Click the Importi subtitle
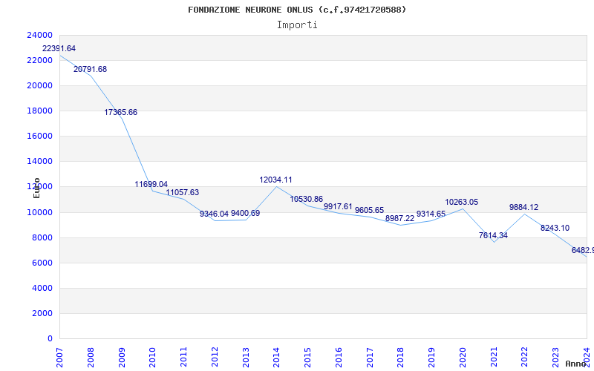 pyautogui.click(x=297, y=25)
